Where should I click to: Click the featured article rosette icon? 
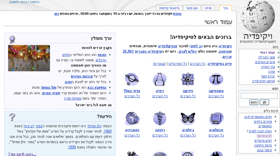pyautogui.click(x=12, y=40)
